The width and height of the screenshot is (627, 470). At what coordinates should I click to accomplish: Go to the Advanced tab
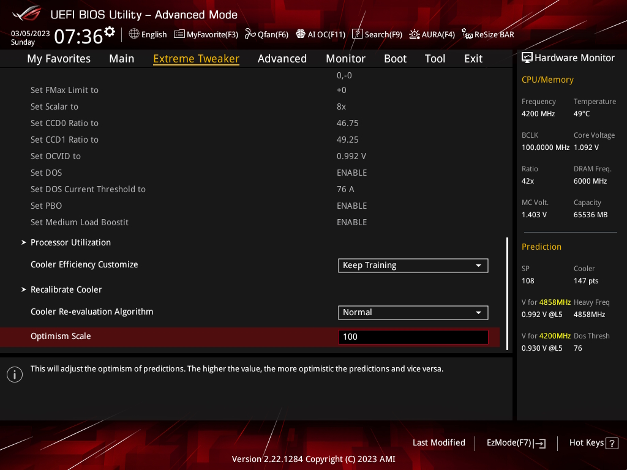(x=282, y=58)
